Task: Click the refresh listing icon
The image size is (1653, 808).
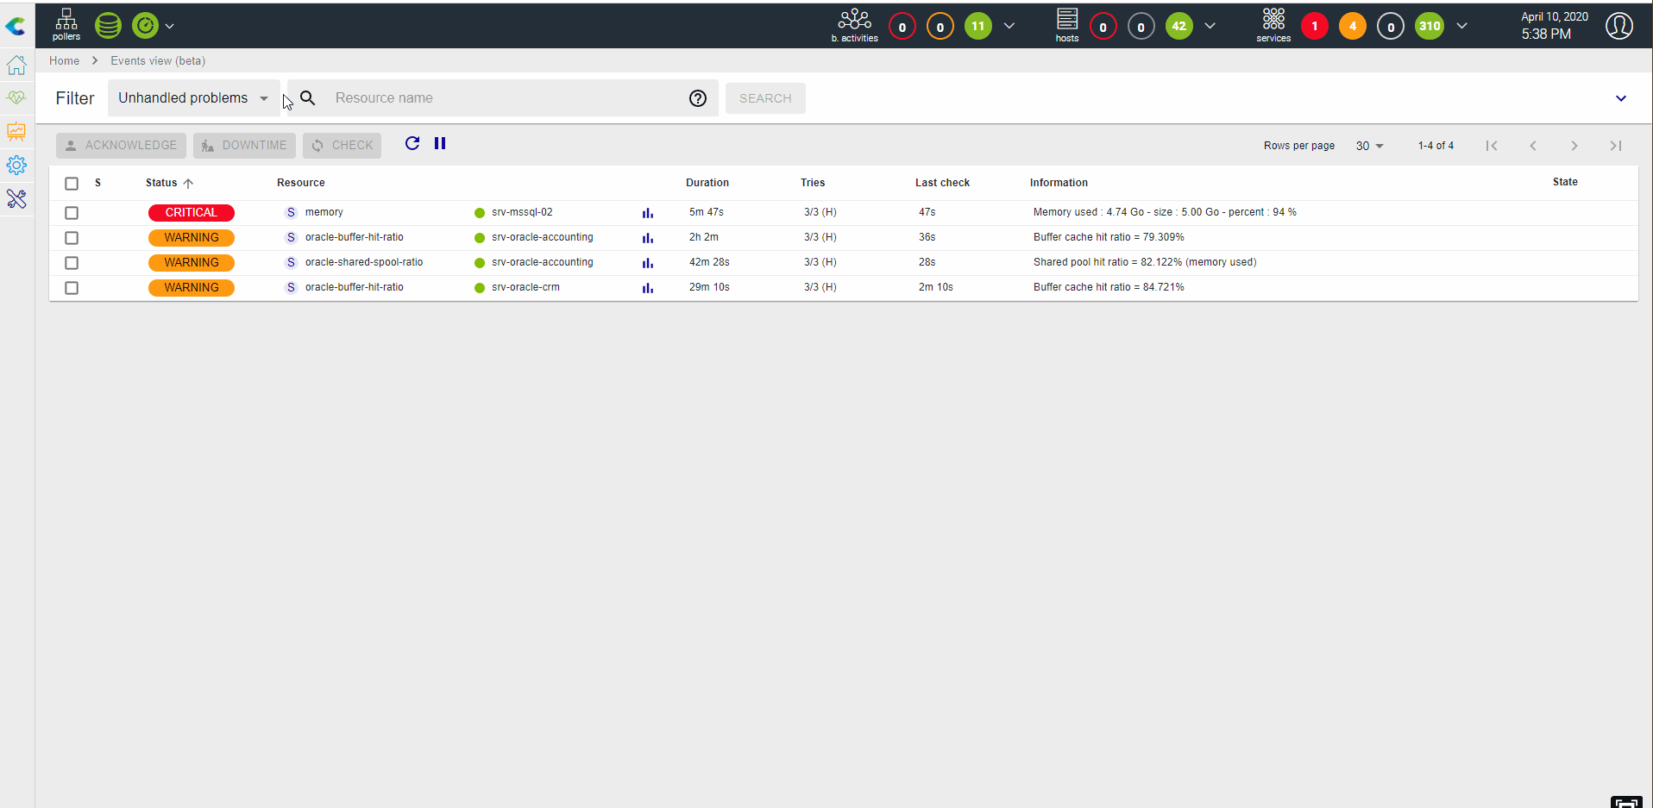Action: click(x=412, y=143)
